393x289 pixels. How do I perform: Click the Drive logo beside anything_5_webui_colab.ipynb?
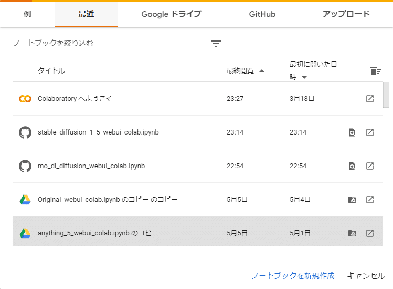[x=25, y=233]
